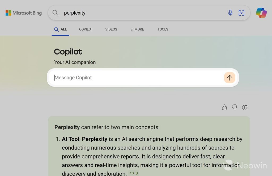Image resolution: width=272 pixels, height=176 pixels.
Task: Select the ALL results tab
Action: click(61, 29)
